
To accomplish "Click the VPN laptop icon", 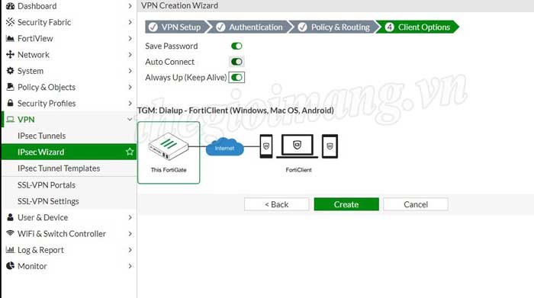I will (10, 120).
